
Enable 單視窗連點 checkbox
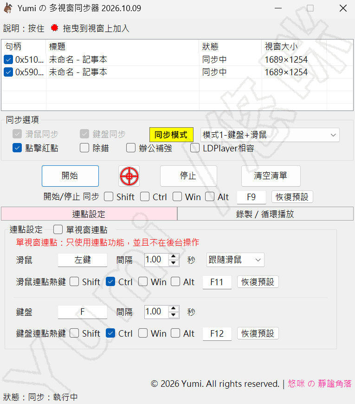(58, 229)
